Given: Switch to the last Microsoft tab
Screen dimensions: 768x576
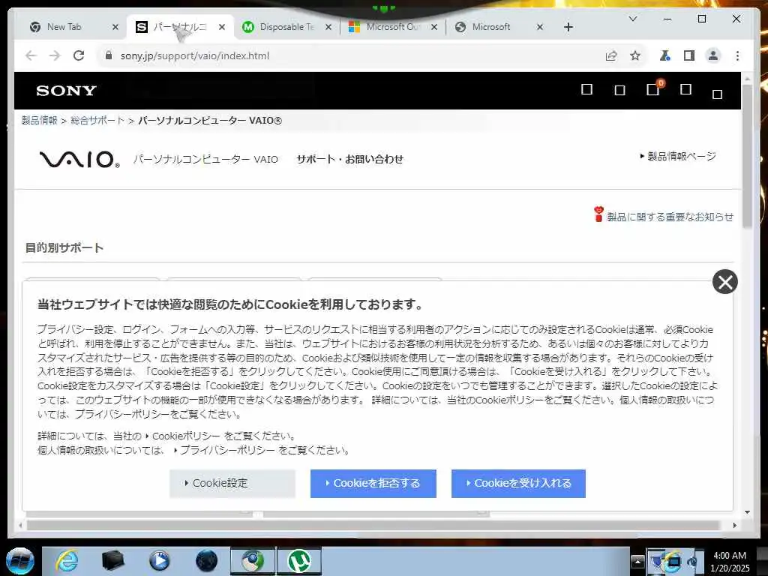Looking at the screenshot, I should tap(499, 27).
